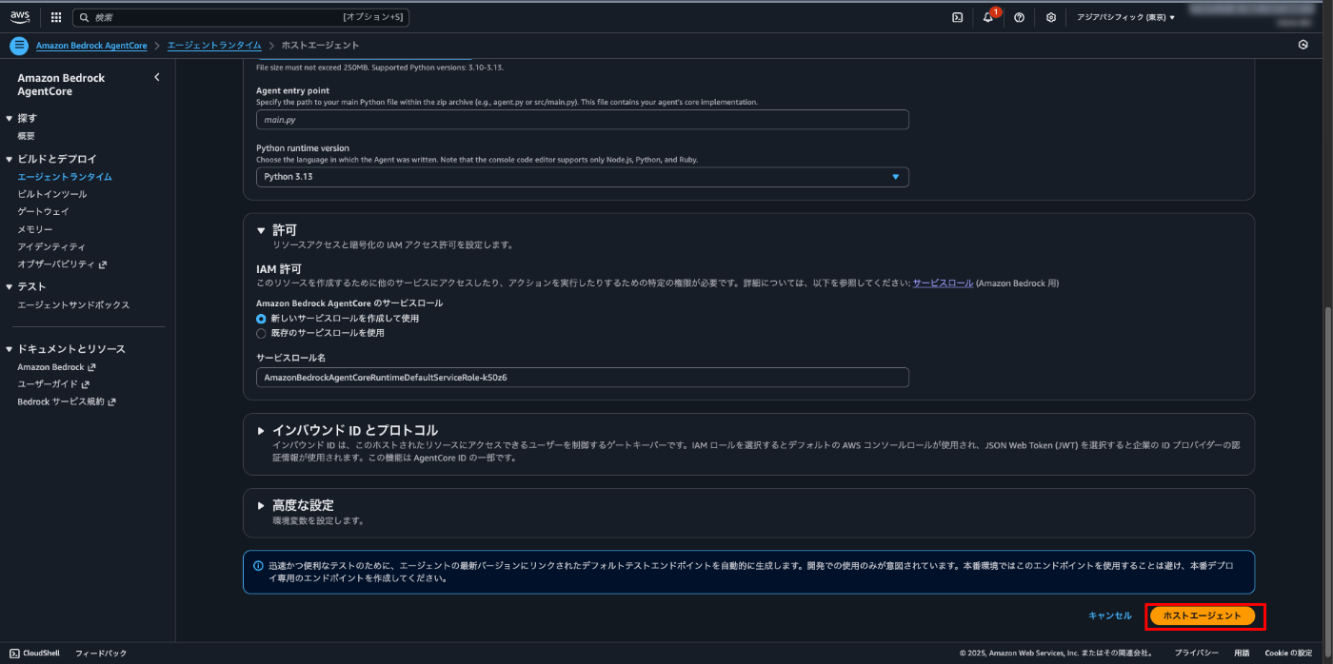Open the settings gear icon in header
This screenshot has width=1333, height=664.
[x=1050, y=17]
